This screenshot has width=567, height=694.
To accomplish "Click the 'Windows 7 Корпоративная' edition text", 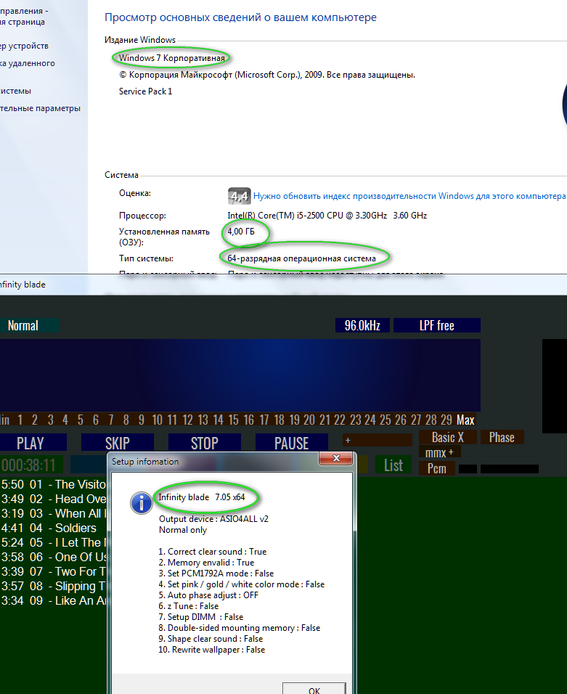I will pos(172,58).
